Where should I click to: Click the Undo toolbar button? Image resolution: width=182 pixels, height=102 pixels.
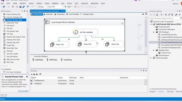(x=28, y=7)
